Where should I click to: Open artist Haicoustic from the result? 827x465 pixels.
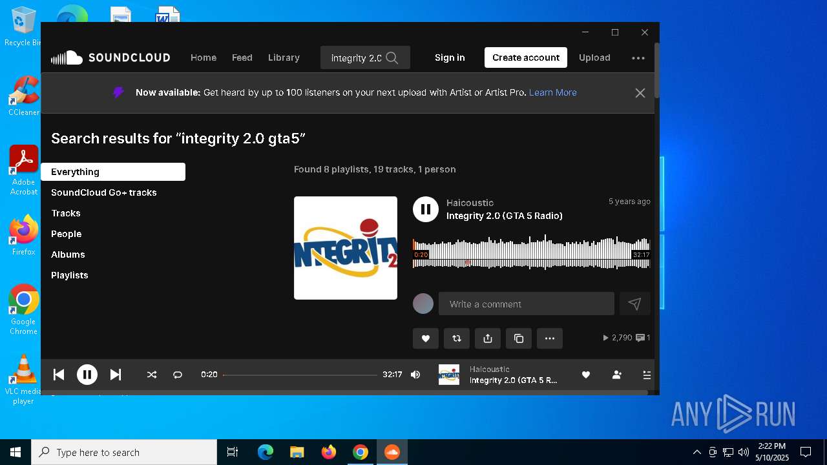tap(470, 203)
